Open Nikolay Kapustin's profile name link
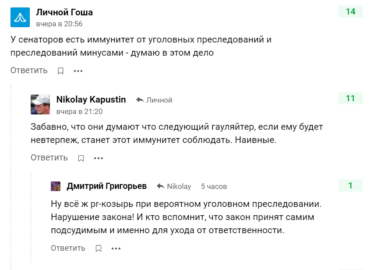 [91, 99]
